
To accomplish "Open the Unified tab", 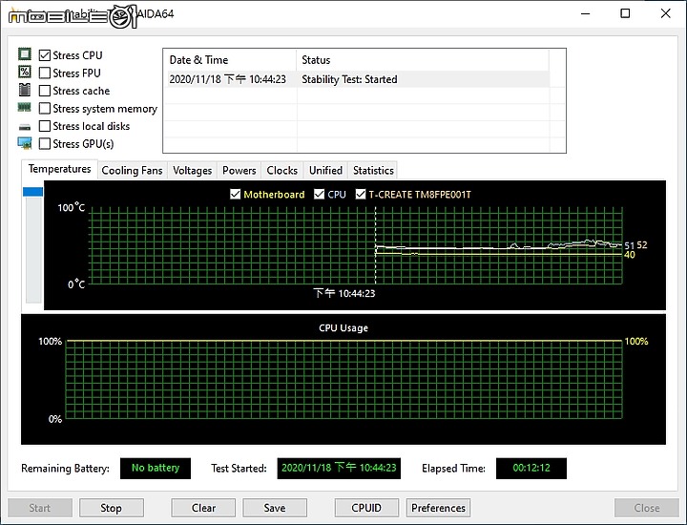I will tap(325, 171).
